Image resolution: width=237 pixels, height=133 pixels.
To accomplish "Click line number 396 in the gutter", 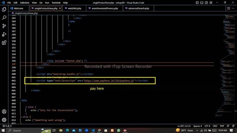I will (14, 61).
